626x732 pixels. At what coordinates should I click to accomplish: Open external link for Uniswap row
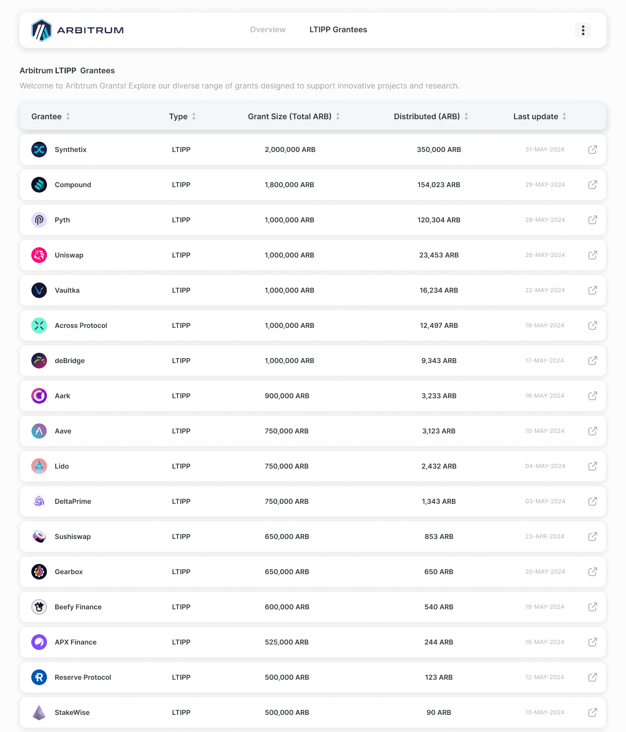pos(593,255)
